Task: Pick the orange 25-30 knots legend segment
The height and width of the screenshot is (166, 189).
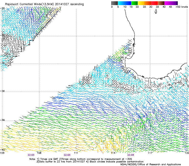Action: [148, 3]
